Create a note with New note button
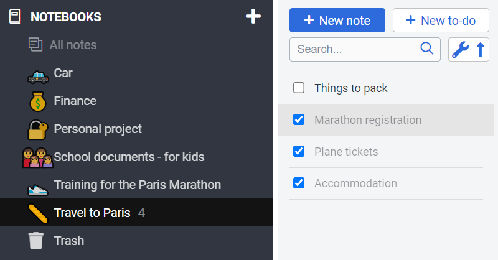The height and width of the screenshot is (260, 498). pos(337,21)
